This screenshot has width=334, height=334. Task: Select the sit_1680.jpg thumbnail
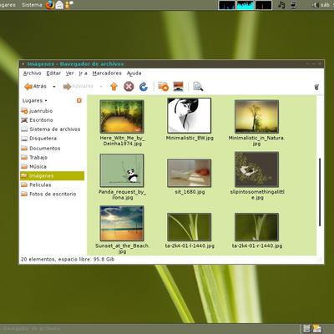(x=189, y=173)
